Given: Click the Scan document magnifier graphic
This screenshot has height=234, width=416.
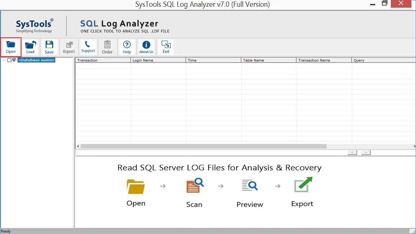Looking at the screenshot, I should point(195,186).
